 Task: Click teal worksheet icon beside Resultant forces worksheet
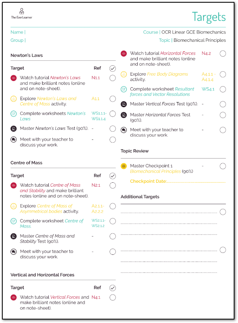pos(124,89)
